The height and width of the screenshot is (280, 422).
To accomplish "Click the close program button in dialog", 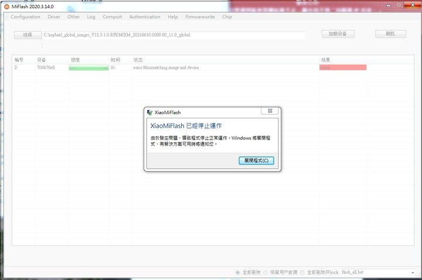I will [x=256, y=161].
